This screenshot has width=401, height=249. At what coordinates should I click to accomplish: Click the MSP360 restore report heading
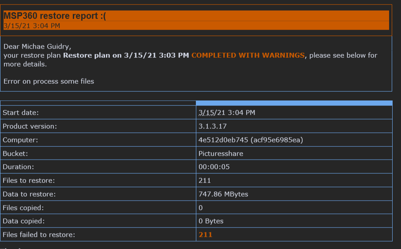(54, 16)
